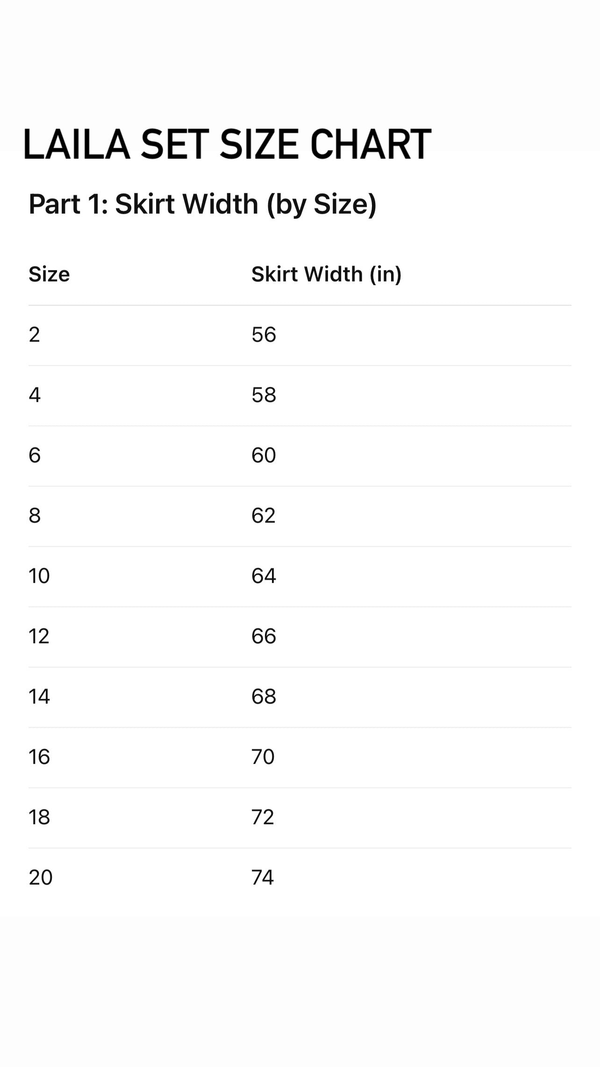Select size 6 in the Size column

pyautogui.click(x=35, y=455)
